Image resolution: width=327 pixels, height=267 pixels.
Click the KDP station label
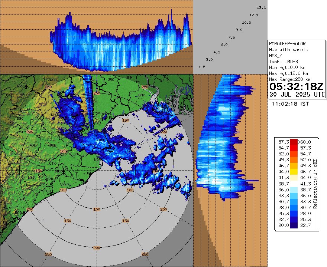pyautogui.click(x=97, y=159)
